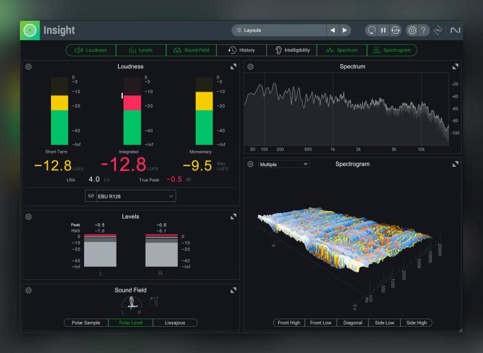Open Spectrogram panel settings gear
483x353 pixels.
[250, 164]
